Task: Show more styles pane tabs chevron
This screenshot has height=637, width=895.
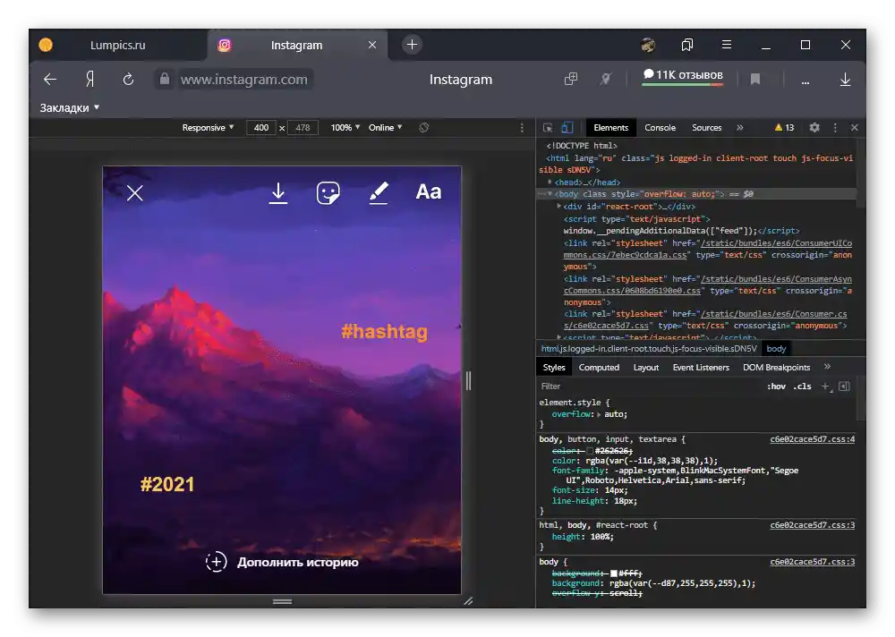Action: (x=828, y=367)
